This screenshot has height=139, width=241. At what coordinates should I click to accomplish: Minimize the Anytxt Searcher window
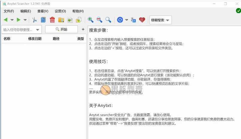coord(214,4)
